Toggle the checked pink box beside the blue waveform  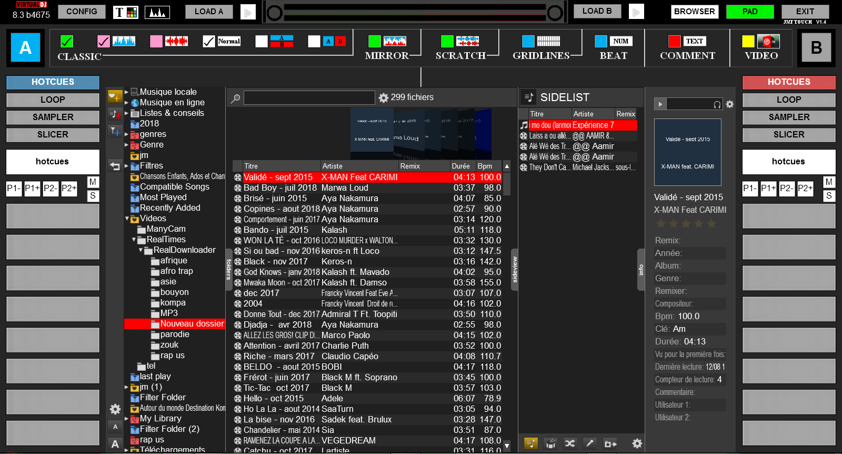coord(104,41)
